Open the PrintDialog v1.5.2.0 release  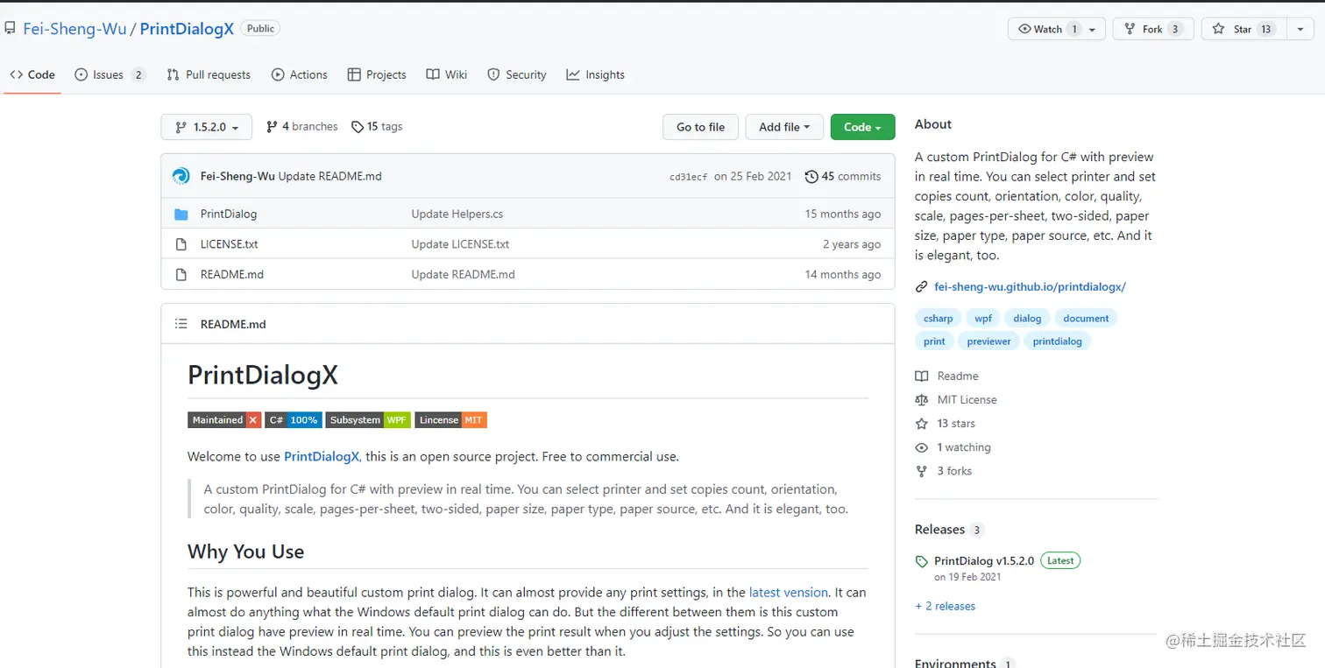[x=984, y=560]
